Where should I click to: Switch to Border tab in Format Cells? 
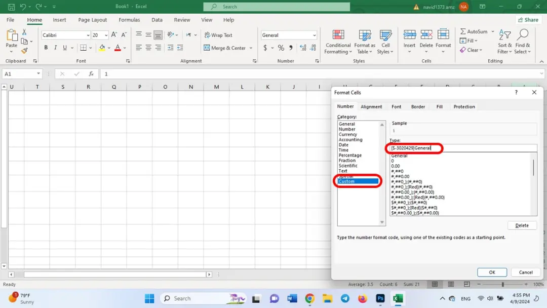[418, 107]
